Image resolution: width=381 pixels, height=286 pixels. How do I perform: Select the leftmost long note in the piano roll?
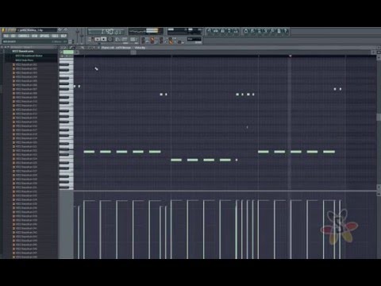coord(89,152)
